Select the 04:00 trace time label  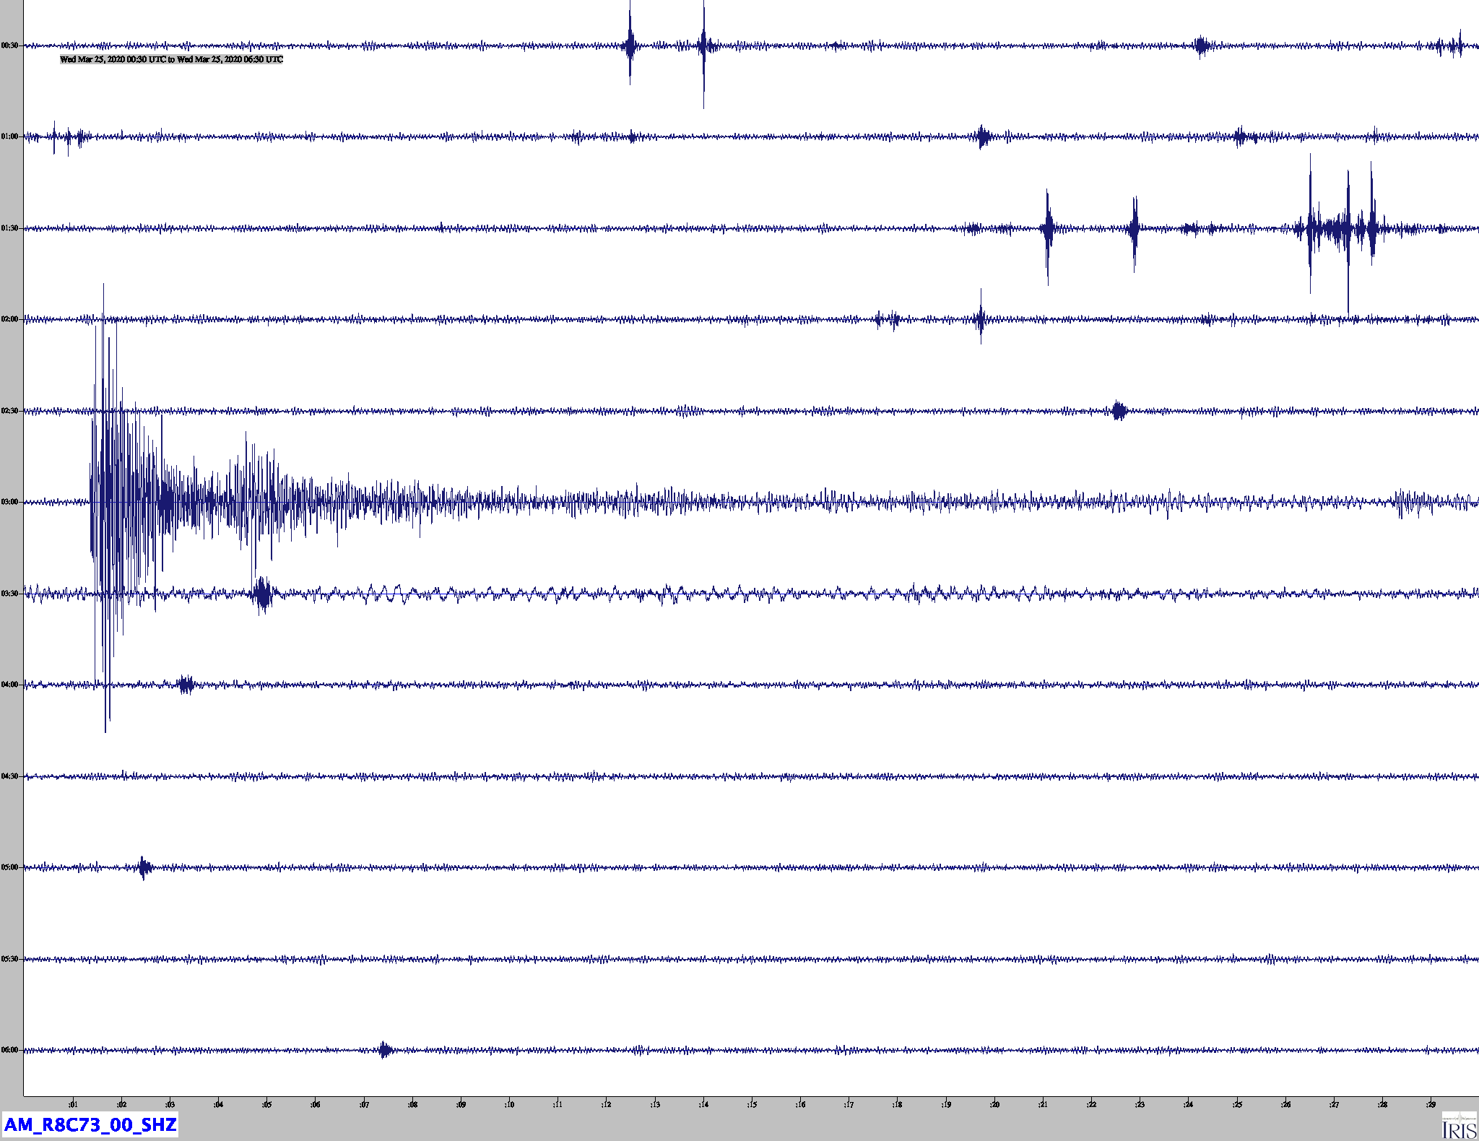(x=9, y=685)
